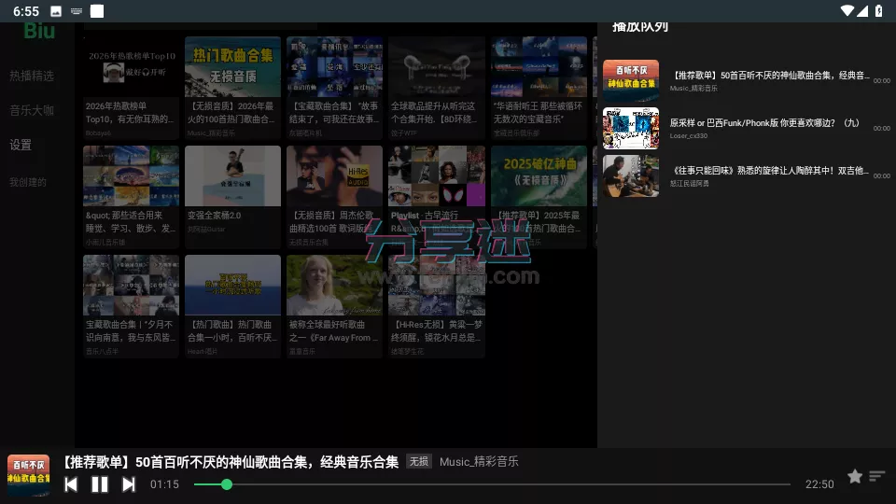The width and height of the screenshot is (896, 504).
Task: Click the white square notification icon
Action: tap(97, 11)
